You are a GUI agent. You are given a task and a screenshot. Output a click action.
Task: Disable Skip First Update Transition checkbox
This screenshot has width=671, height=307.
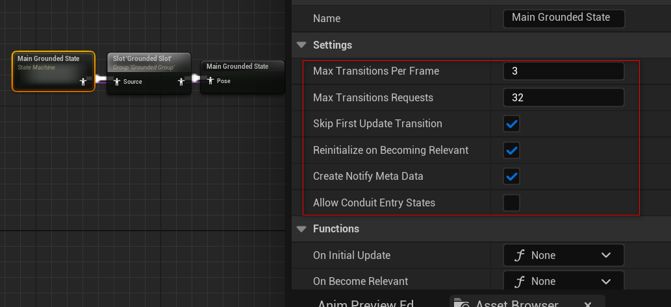click(512, 124)
